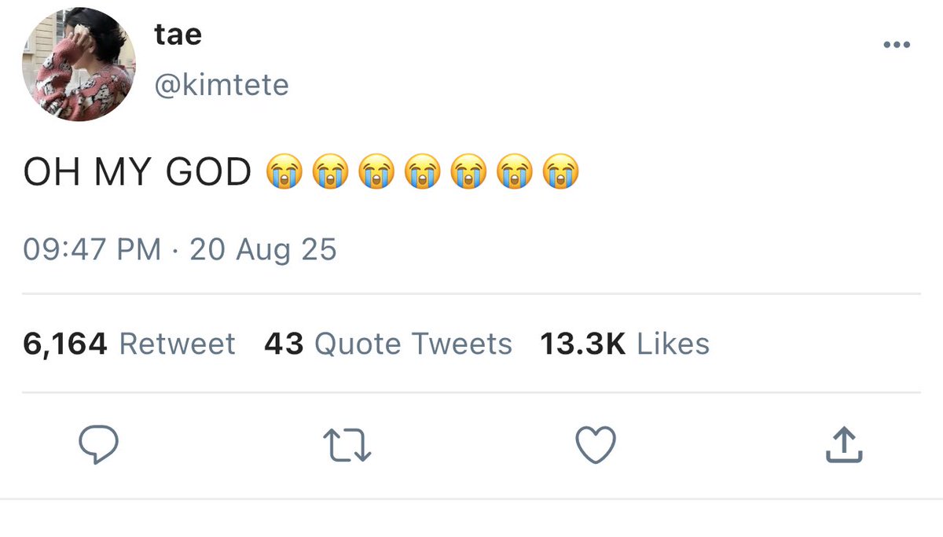Show the 6,164 Retweet list
The image size is (943, 537).
(x=129, y=344)
